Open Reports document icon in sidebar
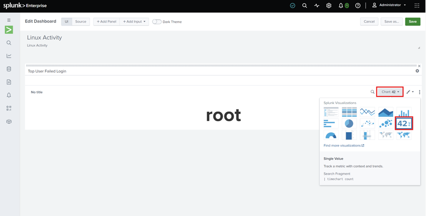The width and height of the screenshot is (426, 216). tap(9, 82)
